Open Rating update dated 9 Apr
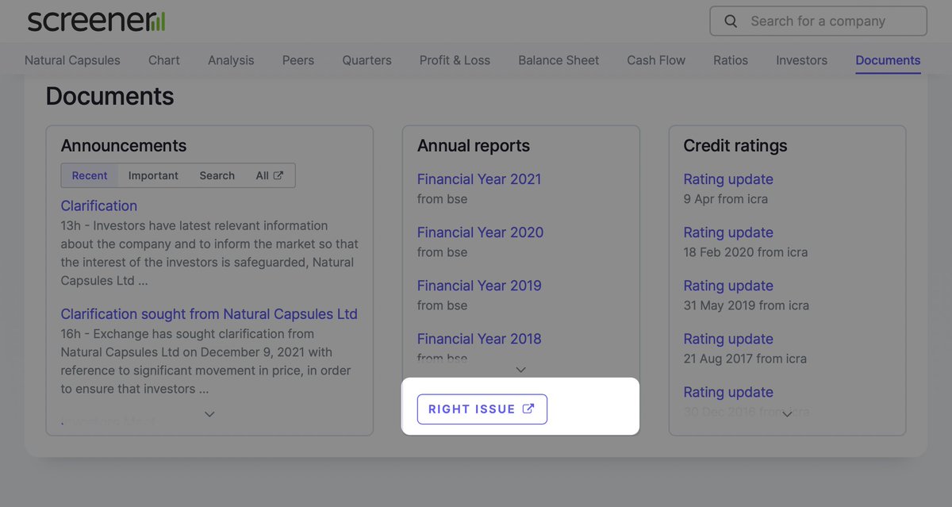This screenshot has height=507, width=952. click(728, 179)
